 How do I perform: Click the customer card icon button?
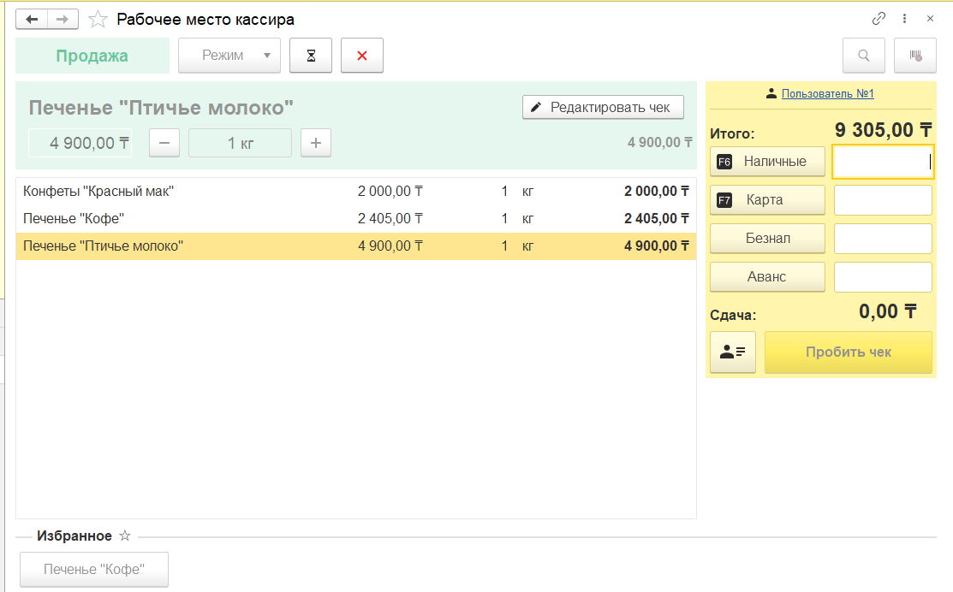732,352
